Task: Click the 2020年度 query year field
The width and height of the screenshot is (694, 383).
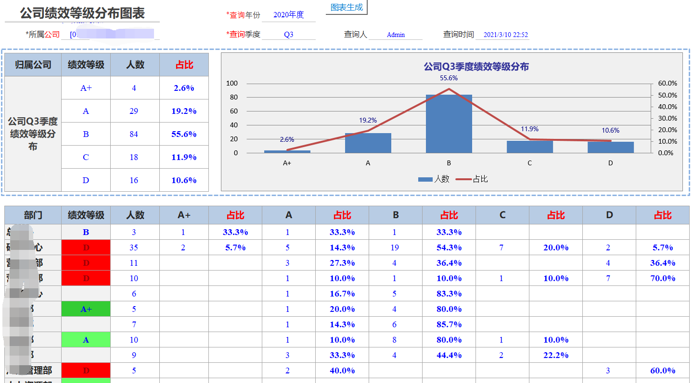Action: pyautogui.click(x=288, y=16)
